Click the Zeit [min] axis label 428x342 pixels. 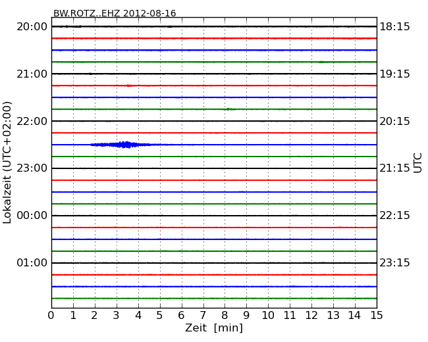214,328
